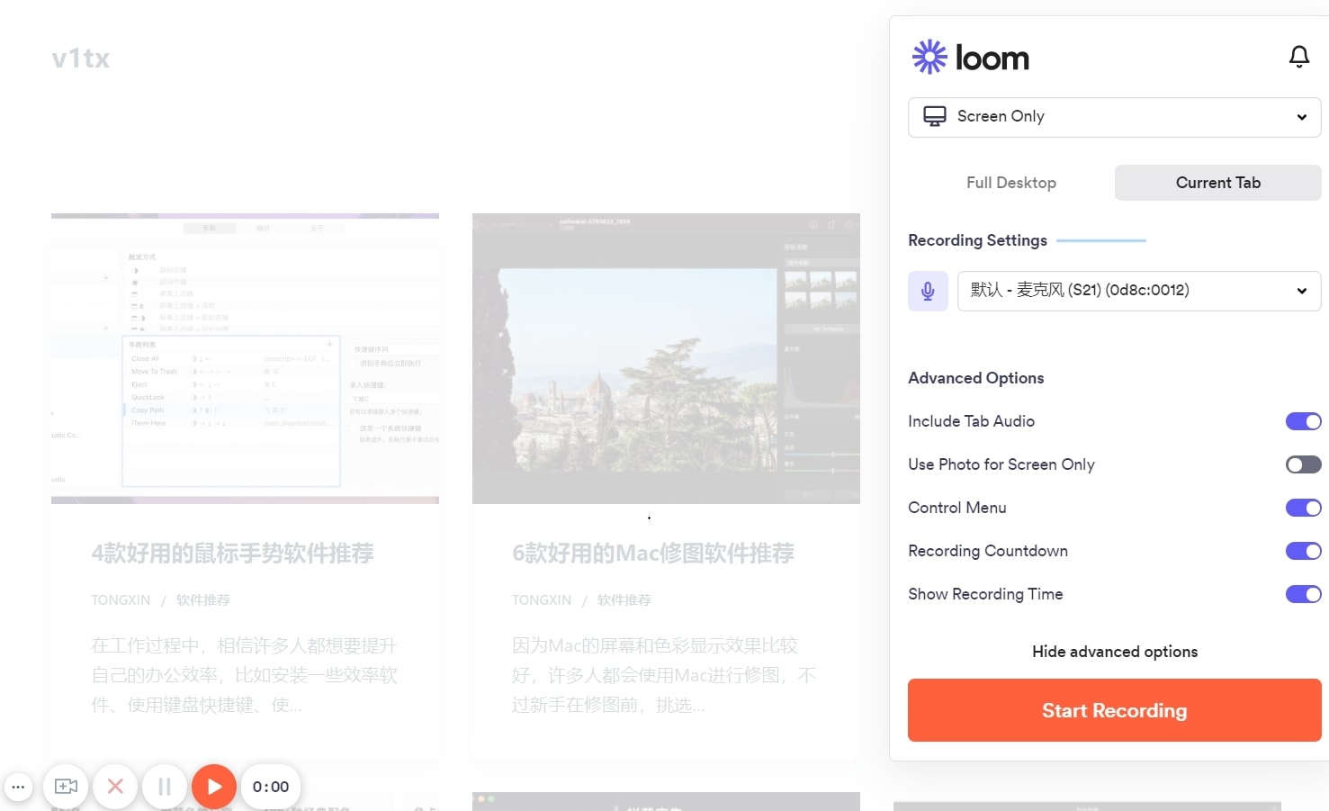Viewport: 1329px width, 811px height.
Task: Turn off the Control Menu toggle
Action: tap(1303, 508)
